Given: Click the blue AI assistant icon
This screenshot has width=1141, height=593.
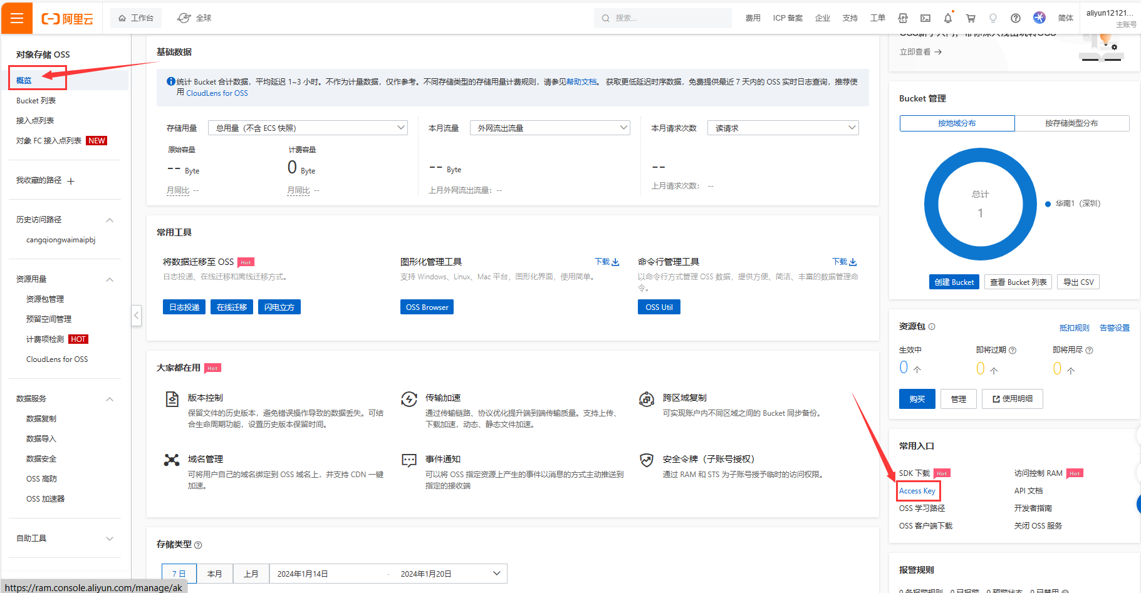Looking at the screenshot, I should coord(1039,18).
